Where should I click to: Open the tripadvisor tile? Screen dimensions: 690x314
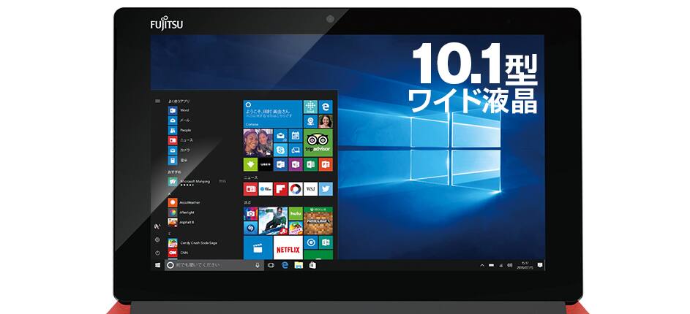pos(318,142)
